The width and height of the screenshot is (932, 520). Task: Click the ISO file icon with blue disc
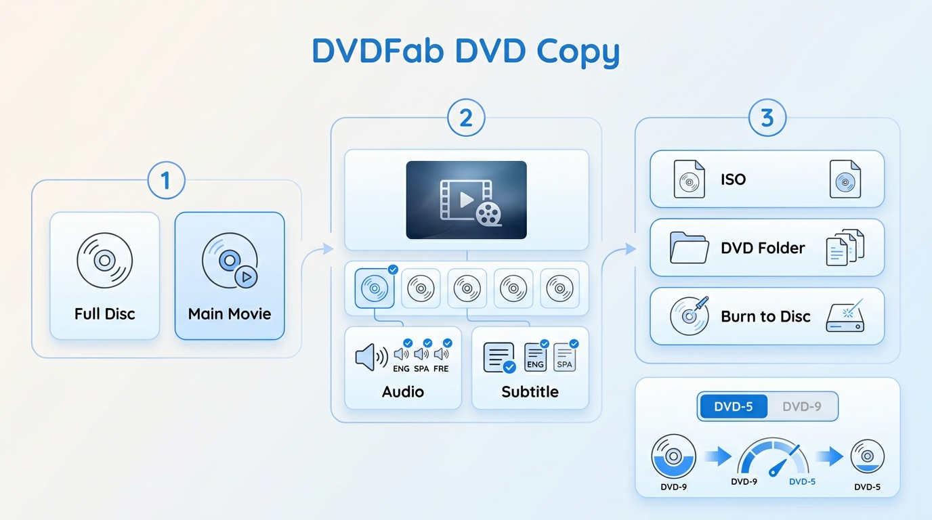[x=845, y=179]
